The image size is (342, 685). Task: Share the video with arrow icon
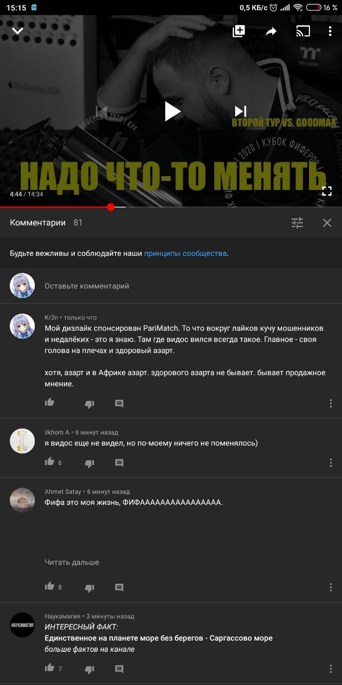271,32
